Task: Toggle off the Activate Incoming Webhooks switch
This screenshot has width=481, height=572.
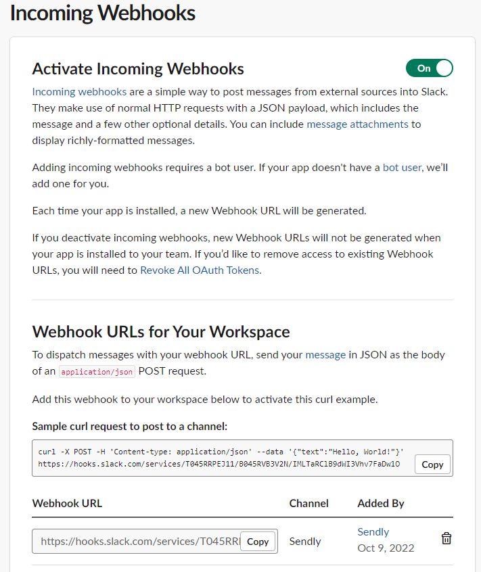Action: [x=429, y=68]
